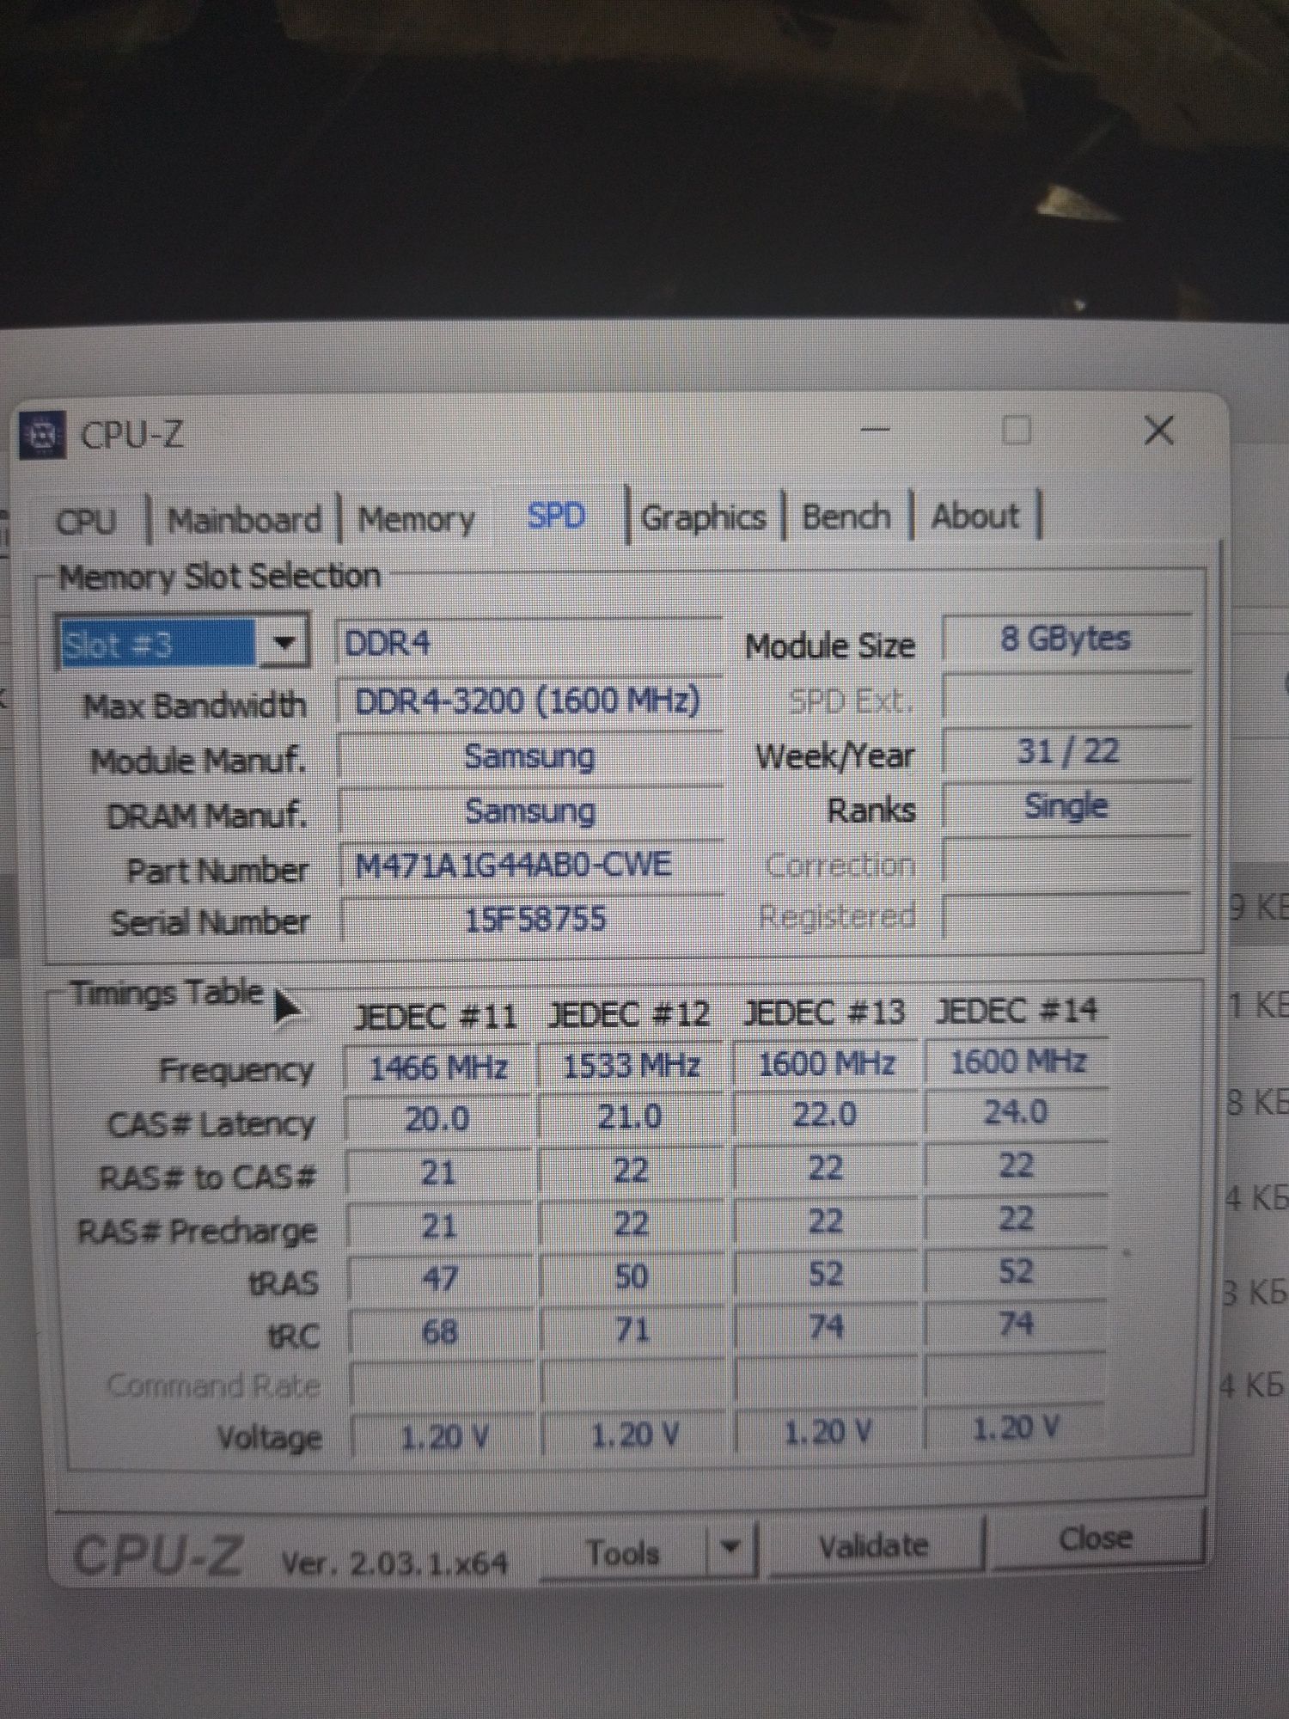Select the Module Manuf. Samsung field
This screenshot has width=1289, height=1719.
click(x=530, y=757)
